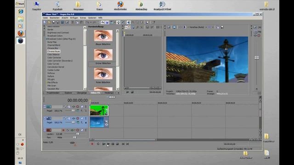Viewport: 294px width, 165px height.
Task: Toggle Enable Snapping in the toolbar
Action: click(102, 22)
